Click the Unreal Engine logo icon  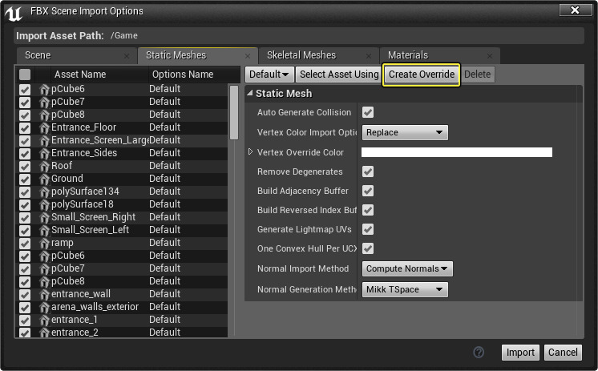coord(14,11)
